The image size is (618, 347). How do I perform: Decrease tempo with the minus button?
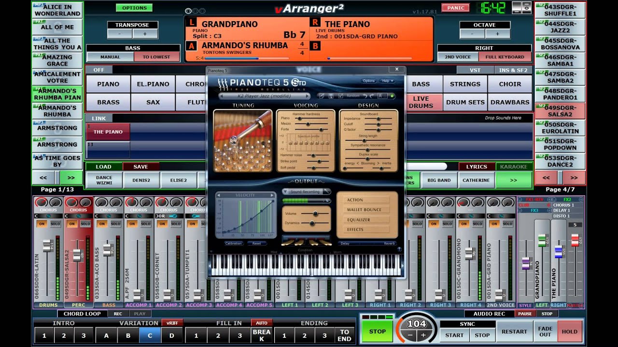(x=410, y=335)
